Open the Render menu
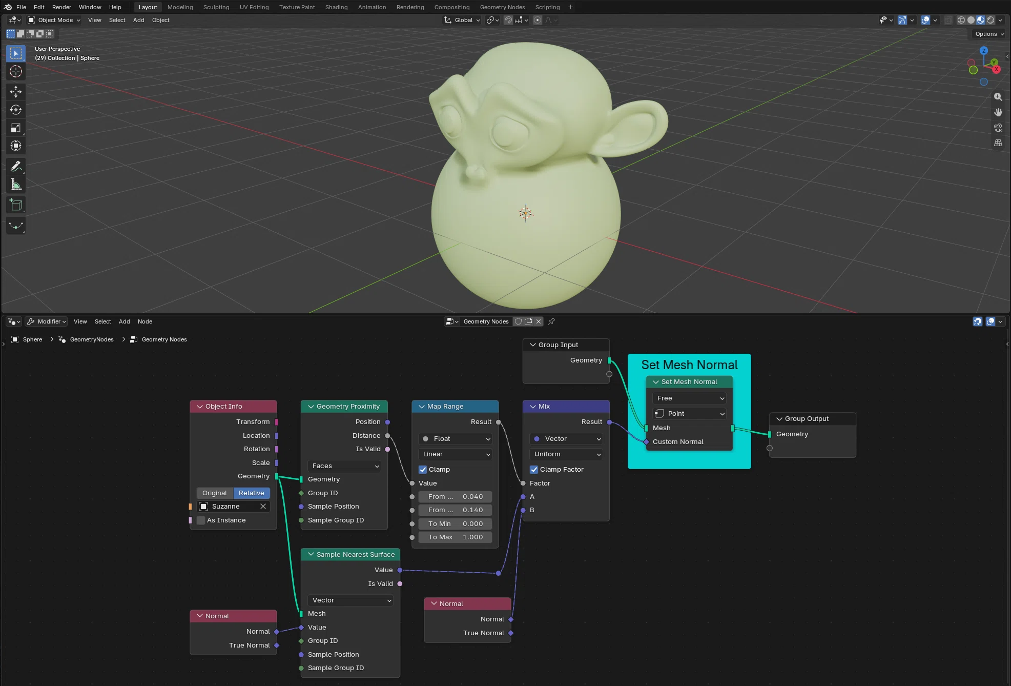The height and width of the screenshot is (686, 1011). [x=61, y=7]
